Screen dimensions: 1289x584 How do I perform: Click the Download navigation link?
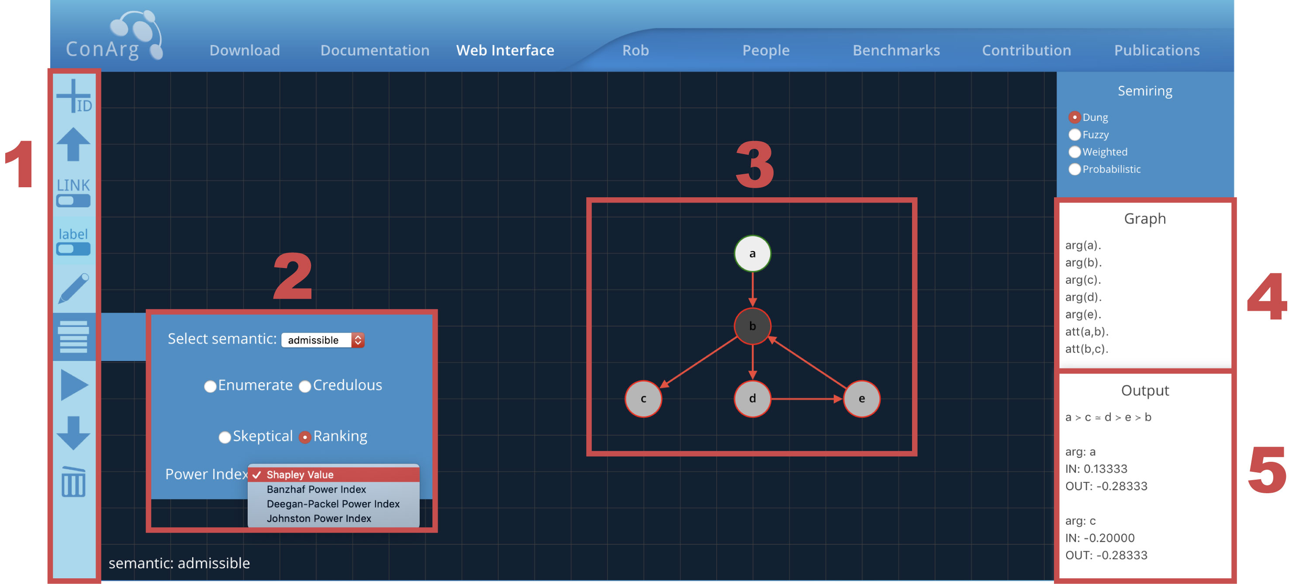[x=245, y=50]
